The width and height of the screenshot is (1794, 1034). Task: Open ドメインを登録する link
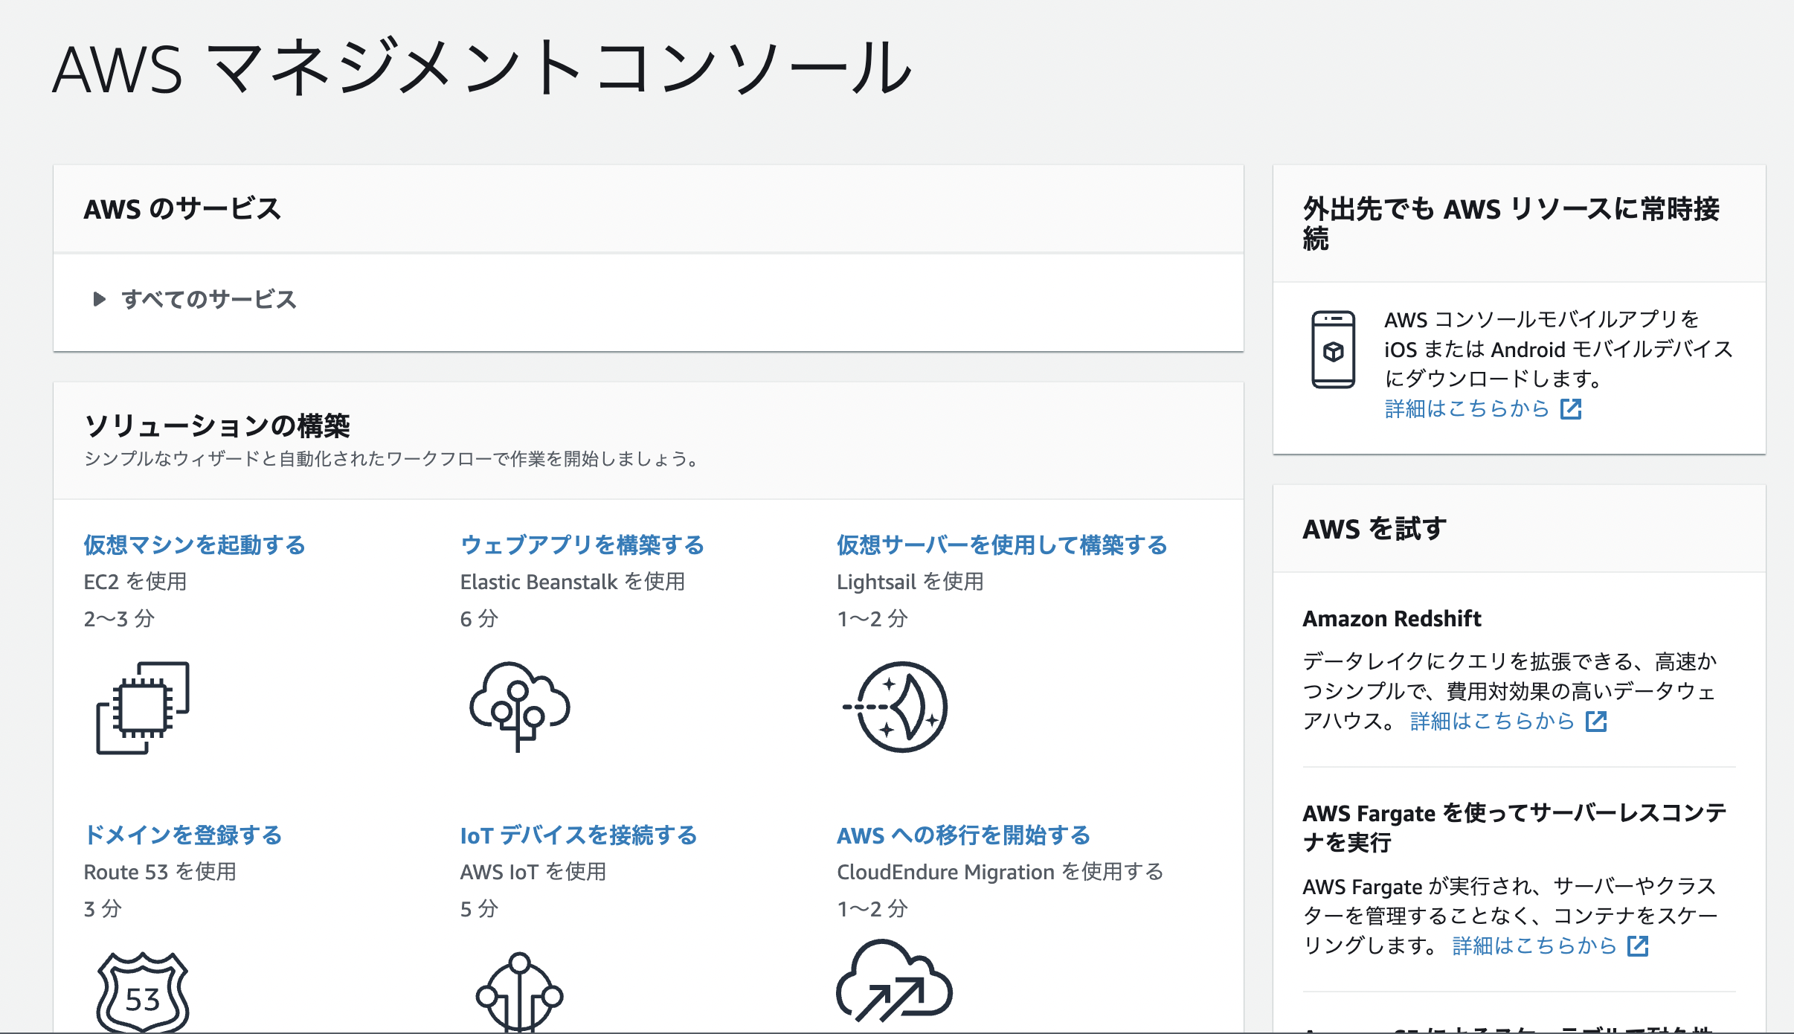tap(183, 835)
